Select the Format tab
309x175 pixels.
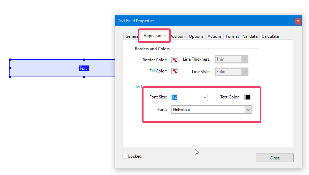tap(232, 36)
